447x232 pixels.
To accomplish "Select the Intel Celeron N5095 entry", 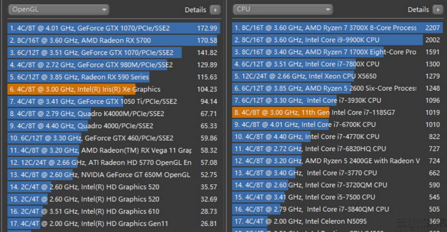I will click(x=337, y=221).
